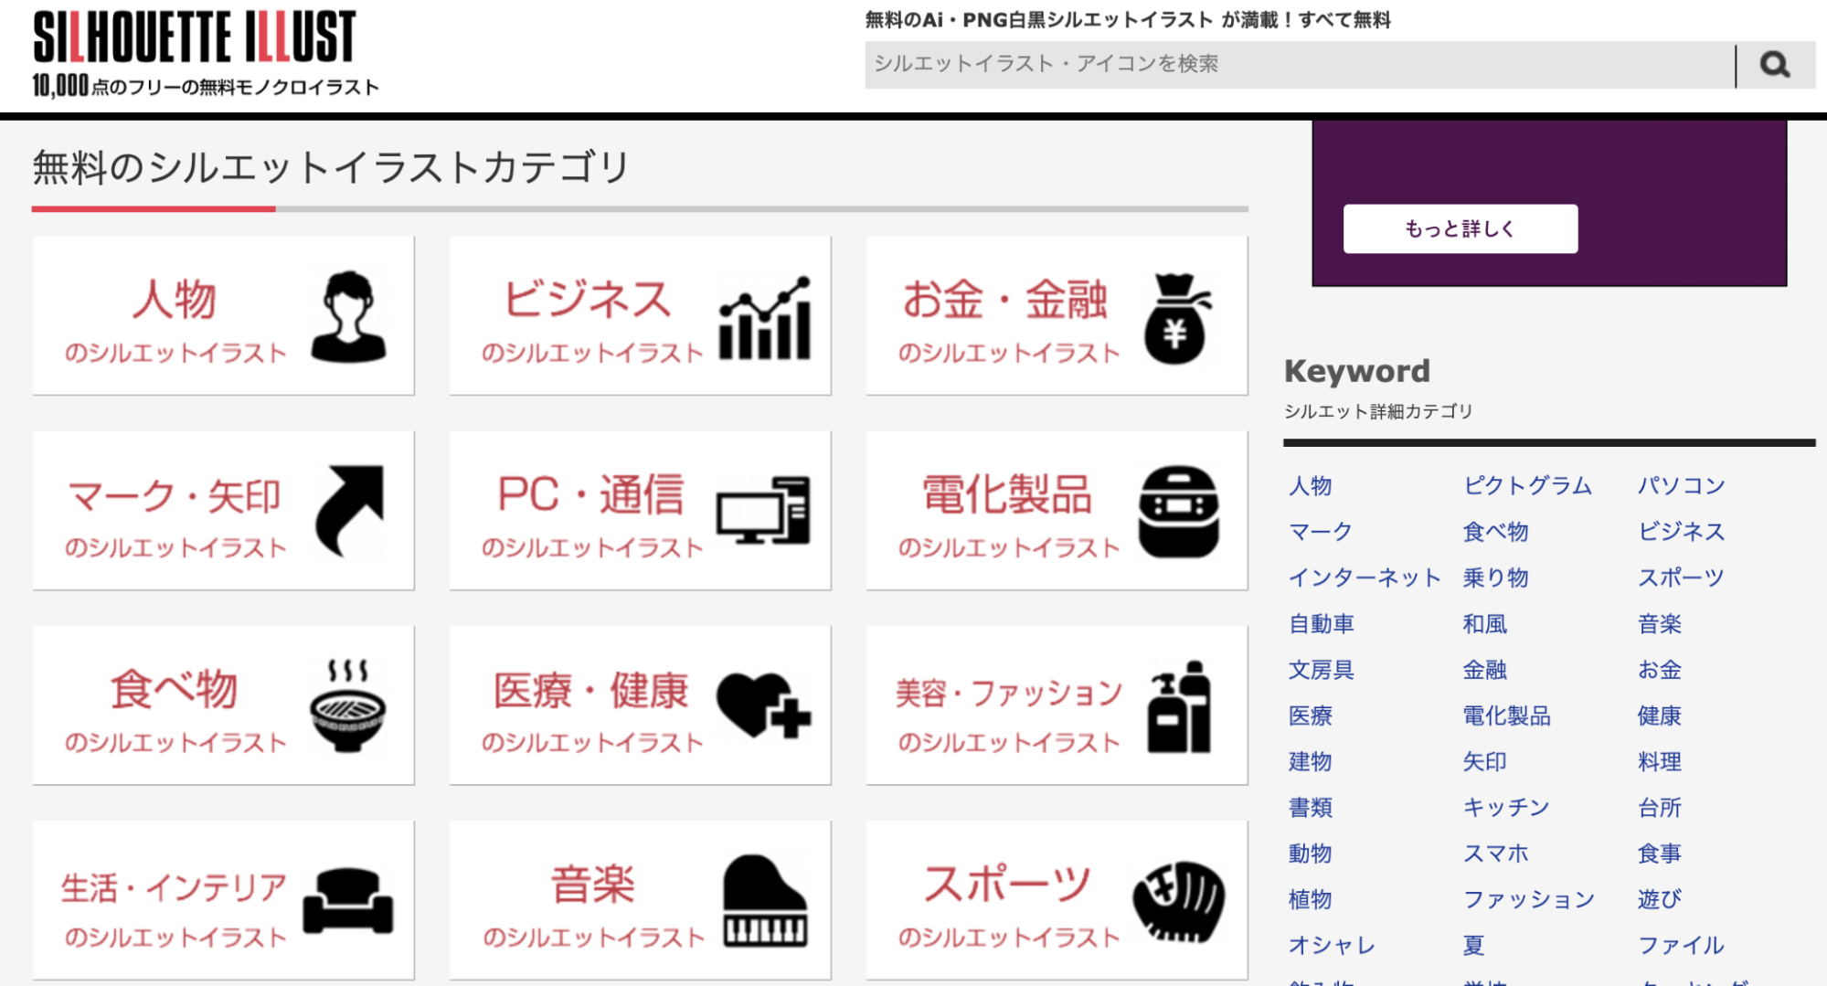Select the 自動車 keyword link
Screen dimensions: 1827x986
pyautogui.click(x=1321, y=624)
